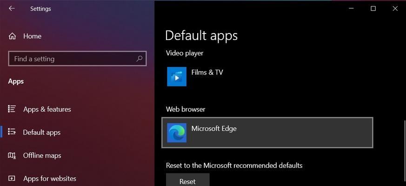Click the Offline maps map icon
Image resolution: width=406 pixels, height=186 pixels.
pyautogui.click(x=12, y=155)
